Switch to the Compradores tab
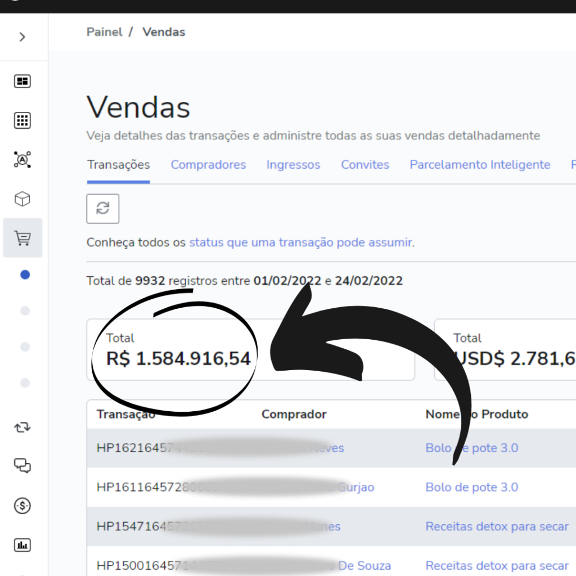This screenshot has width=576, height=576. pos(208,165)
